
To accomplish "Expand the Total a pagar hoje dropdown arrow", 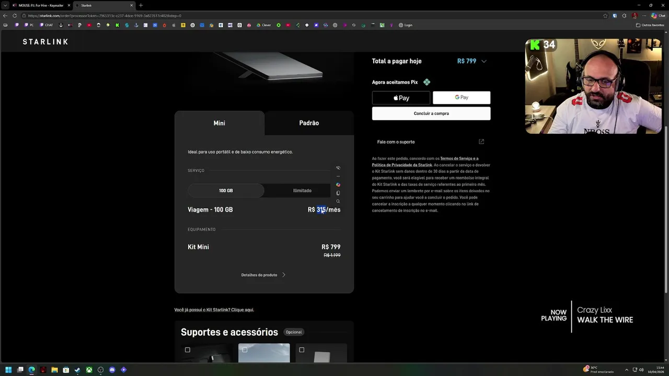I will [484, 62].
